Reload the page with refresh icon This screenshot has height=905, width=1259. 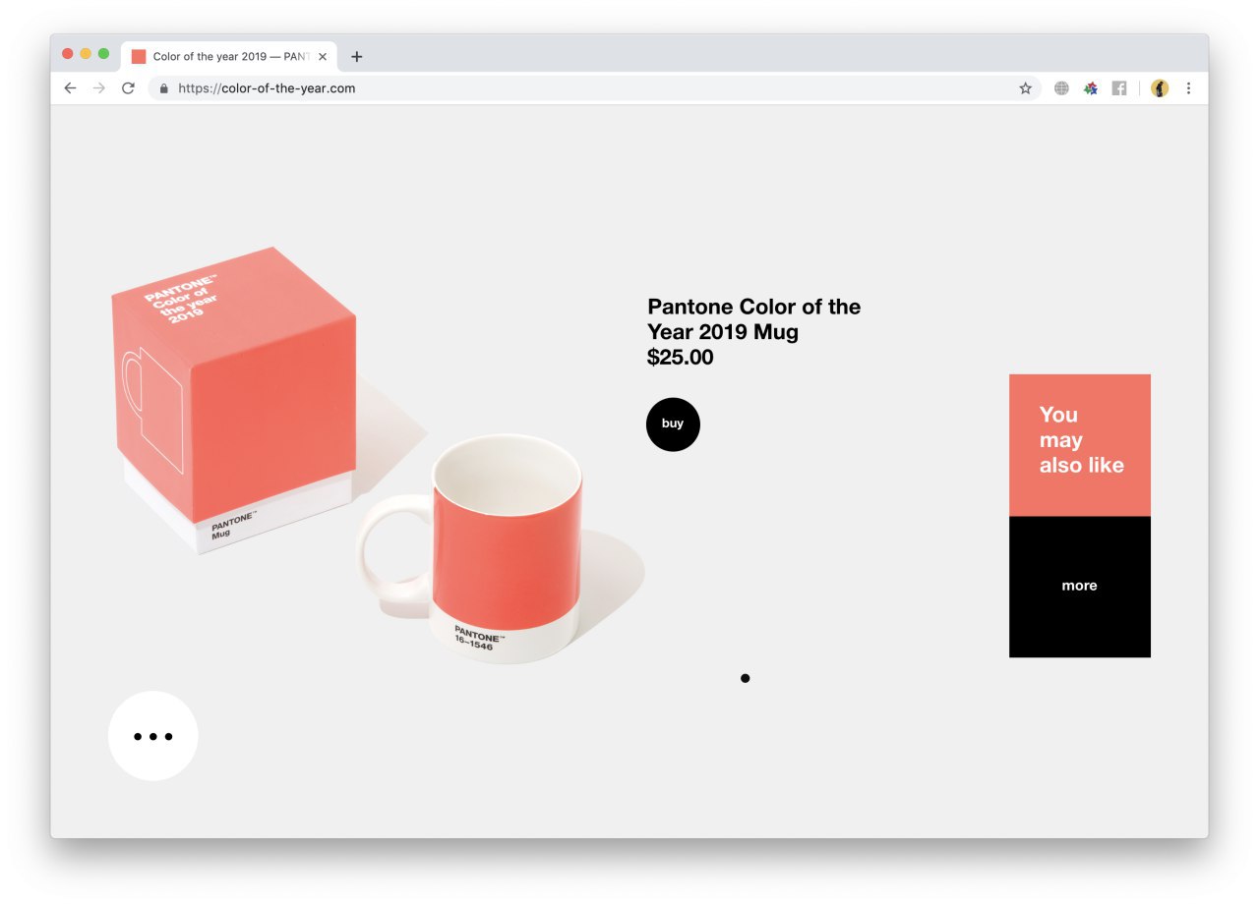(x=128, y=88)
